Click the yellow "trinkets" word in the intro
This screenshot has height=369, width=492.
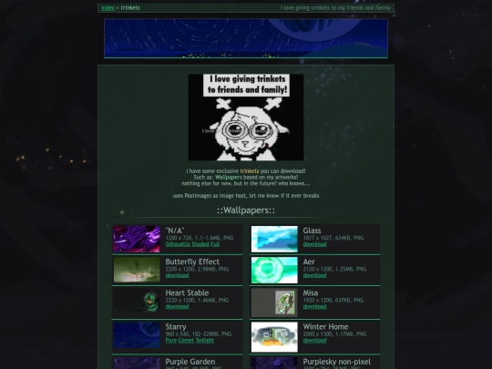click(250, 171)
